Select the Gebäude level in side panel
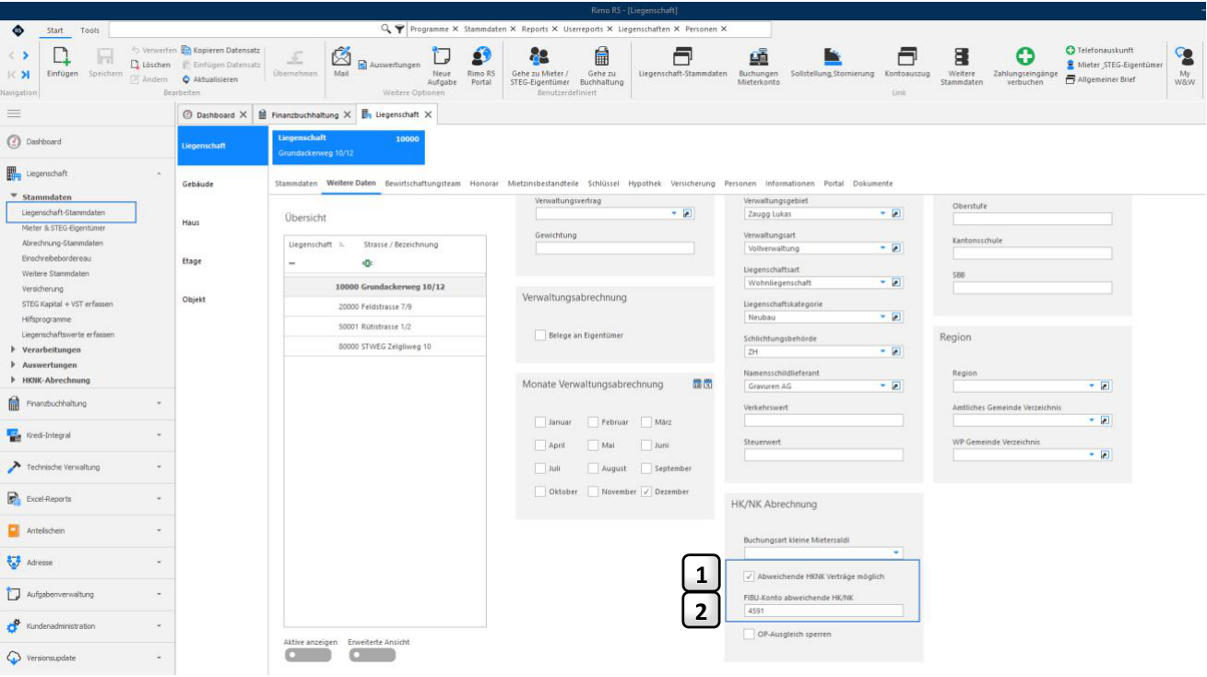The image size is (1207, 677). [198, 184]
